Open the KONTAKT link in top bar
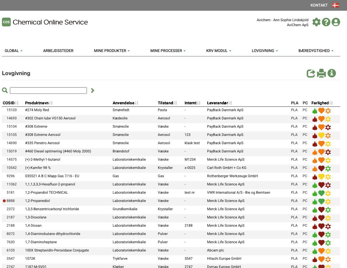Screen dimensions: 347x268 [x=319, y=5]
